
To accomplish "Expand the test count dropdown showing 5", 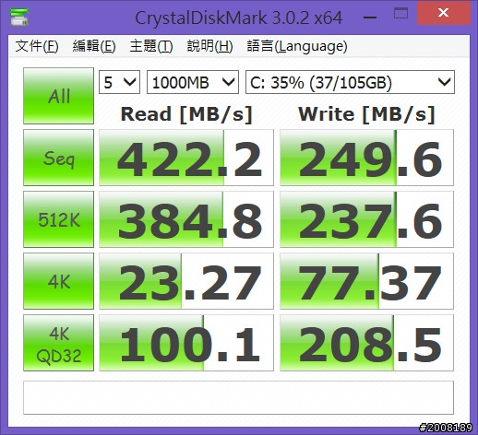I will pos(119,82).
